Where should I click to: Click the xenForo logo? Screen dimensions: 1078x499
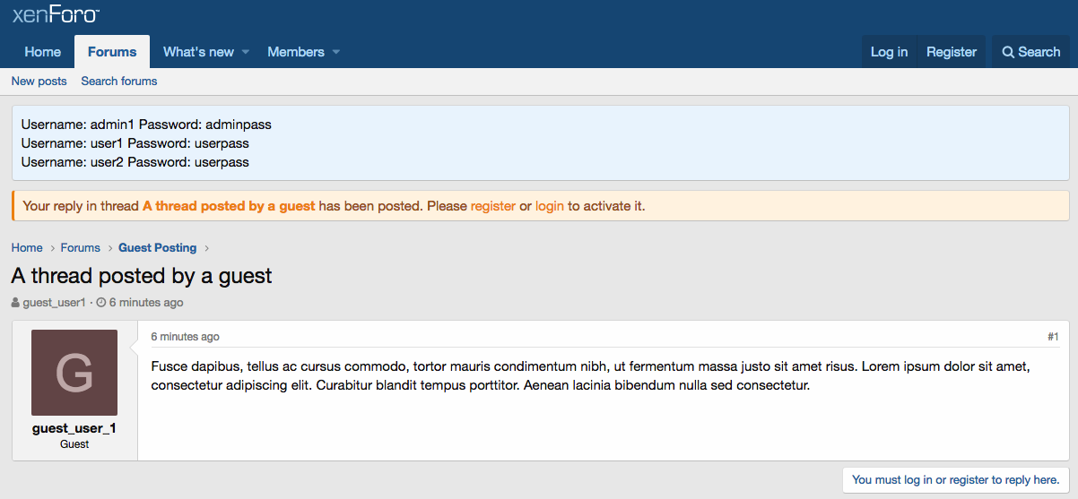(x=56, y=15)
